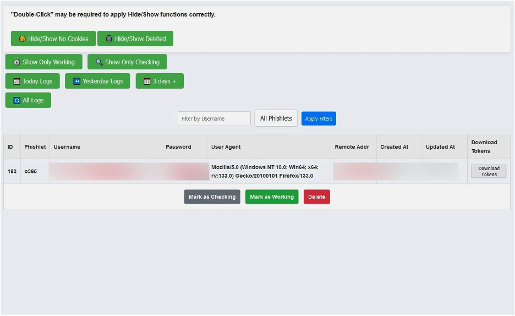Open the All Phishlets dropdown
Viewport: 515px width, 316px height.
(276, 118)
